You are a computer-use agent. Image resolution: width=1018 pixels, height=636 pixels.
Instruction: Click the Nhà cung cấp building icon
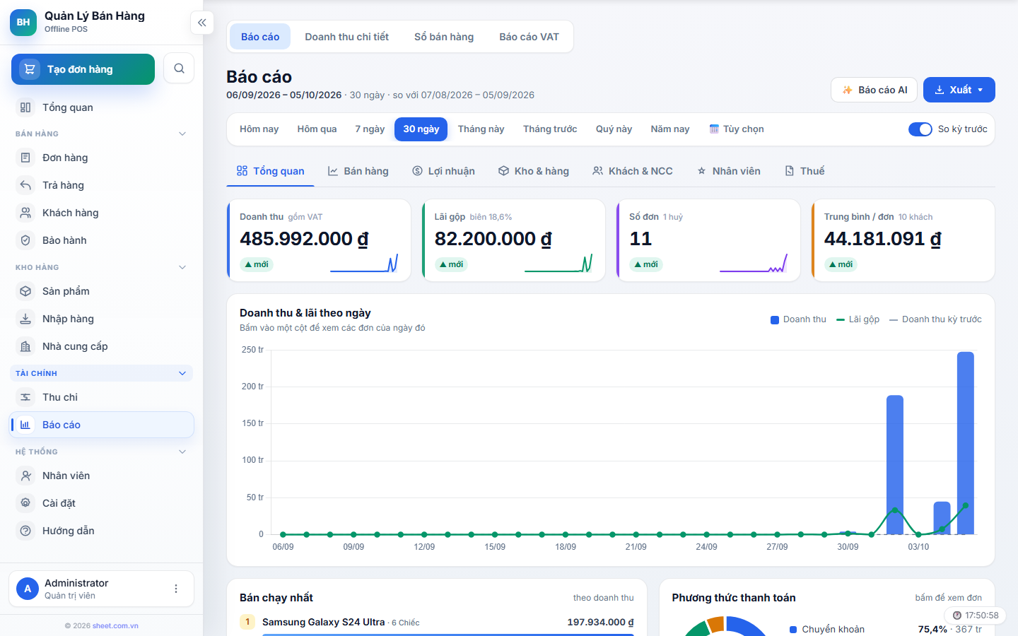click(x=25, y=346)
